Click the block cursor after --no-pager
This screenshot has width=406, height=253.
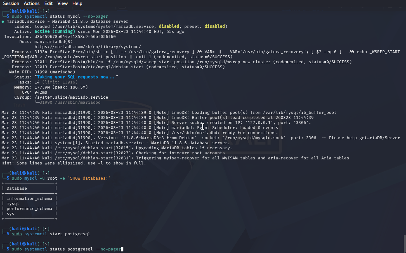122,249
